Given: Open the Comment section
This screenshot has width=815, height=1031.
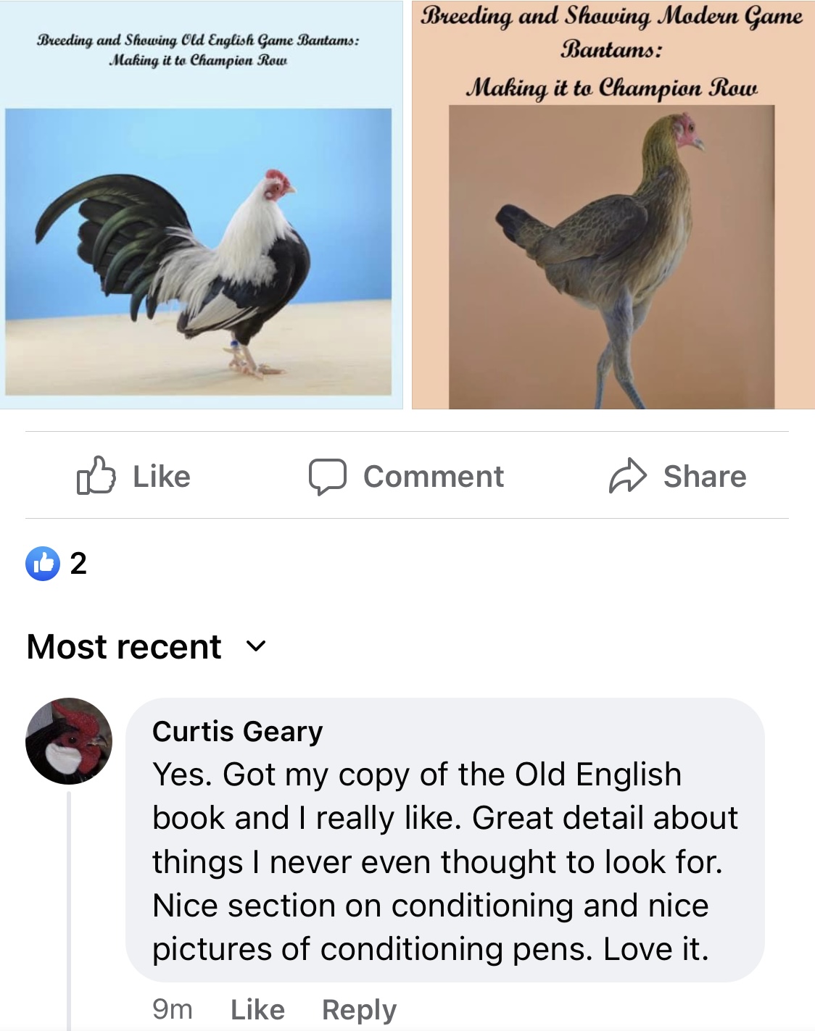Looking at the screenshot, I should pyautogui.click(x=433, y=476).
